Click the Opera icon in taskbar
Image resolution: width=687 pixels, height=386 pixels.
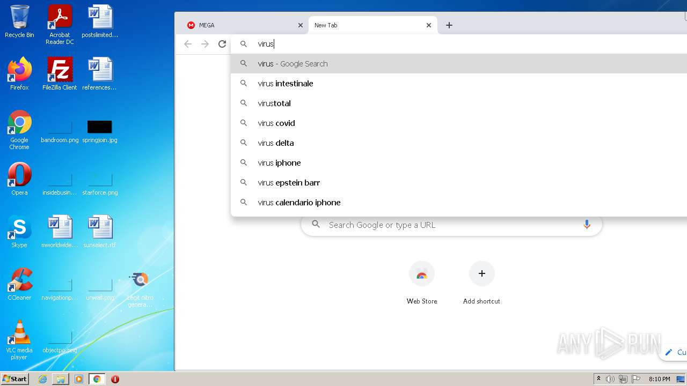[x=115, y=379]
